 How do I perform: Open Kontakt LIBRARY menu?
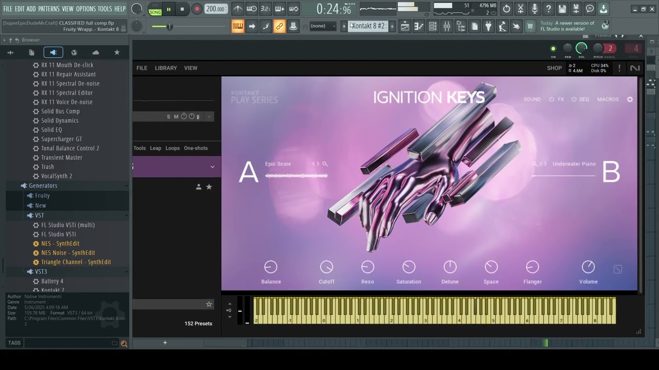click(x=166, y=68)
